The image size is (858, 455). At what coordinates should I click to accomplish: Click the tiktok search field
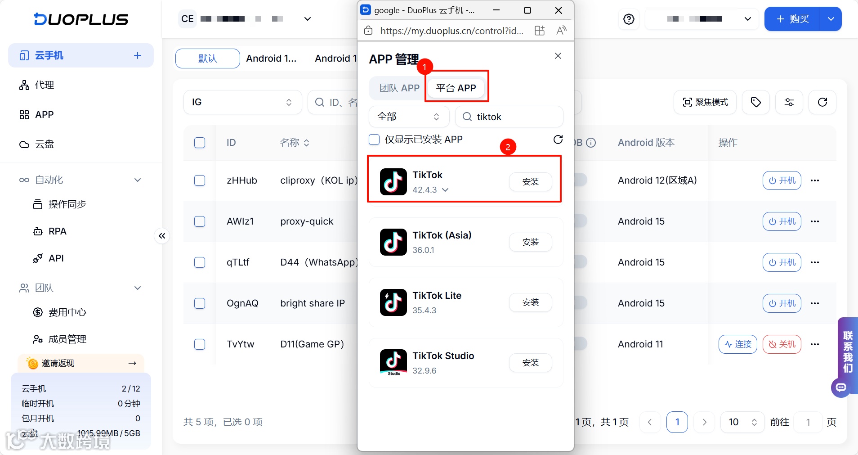509,117
